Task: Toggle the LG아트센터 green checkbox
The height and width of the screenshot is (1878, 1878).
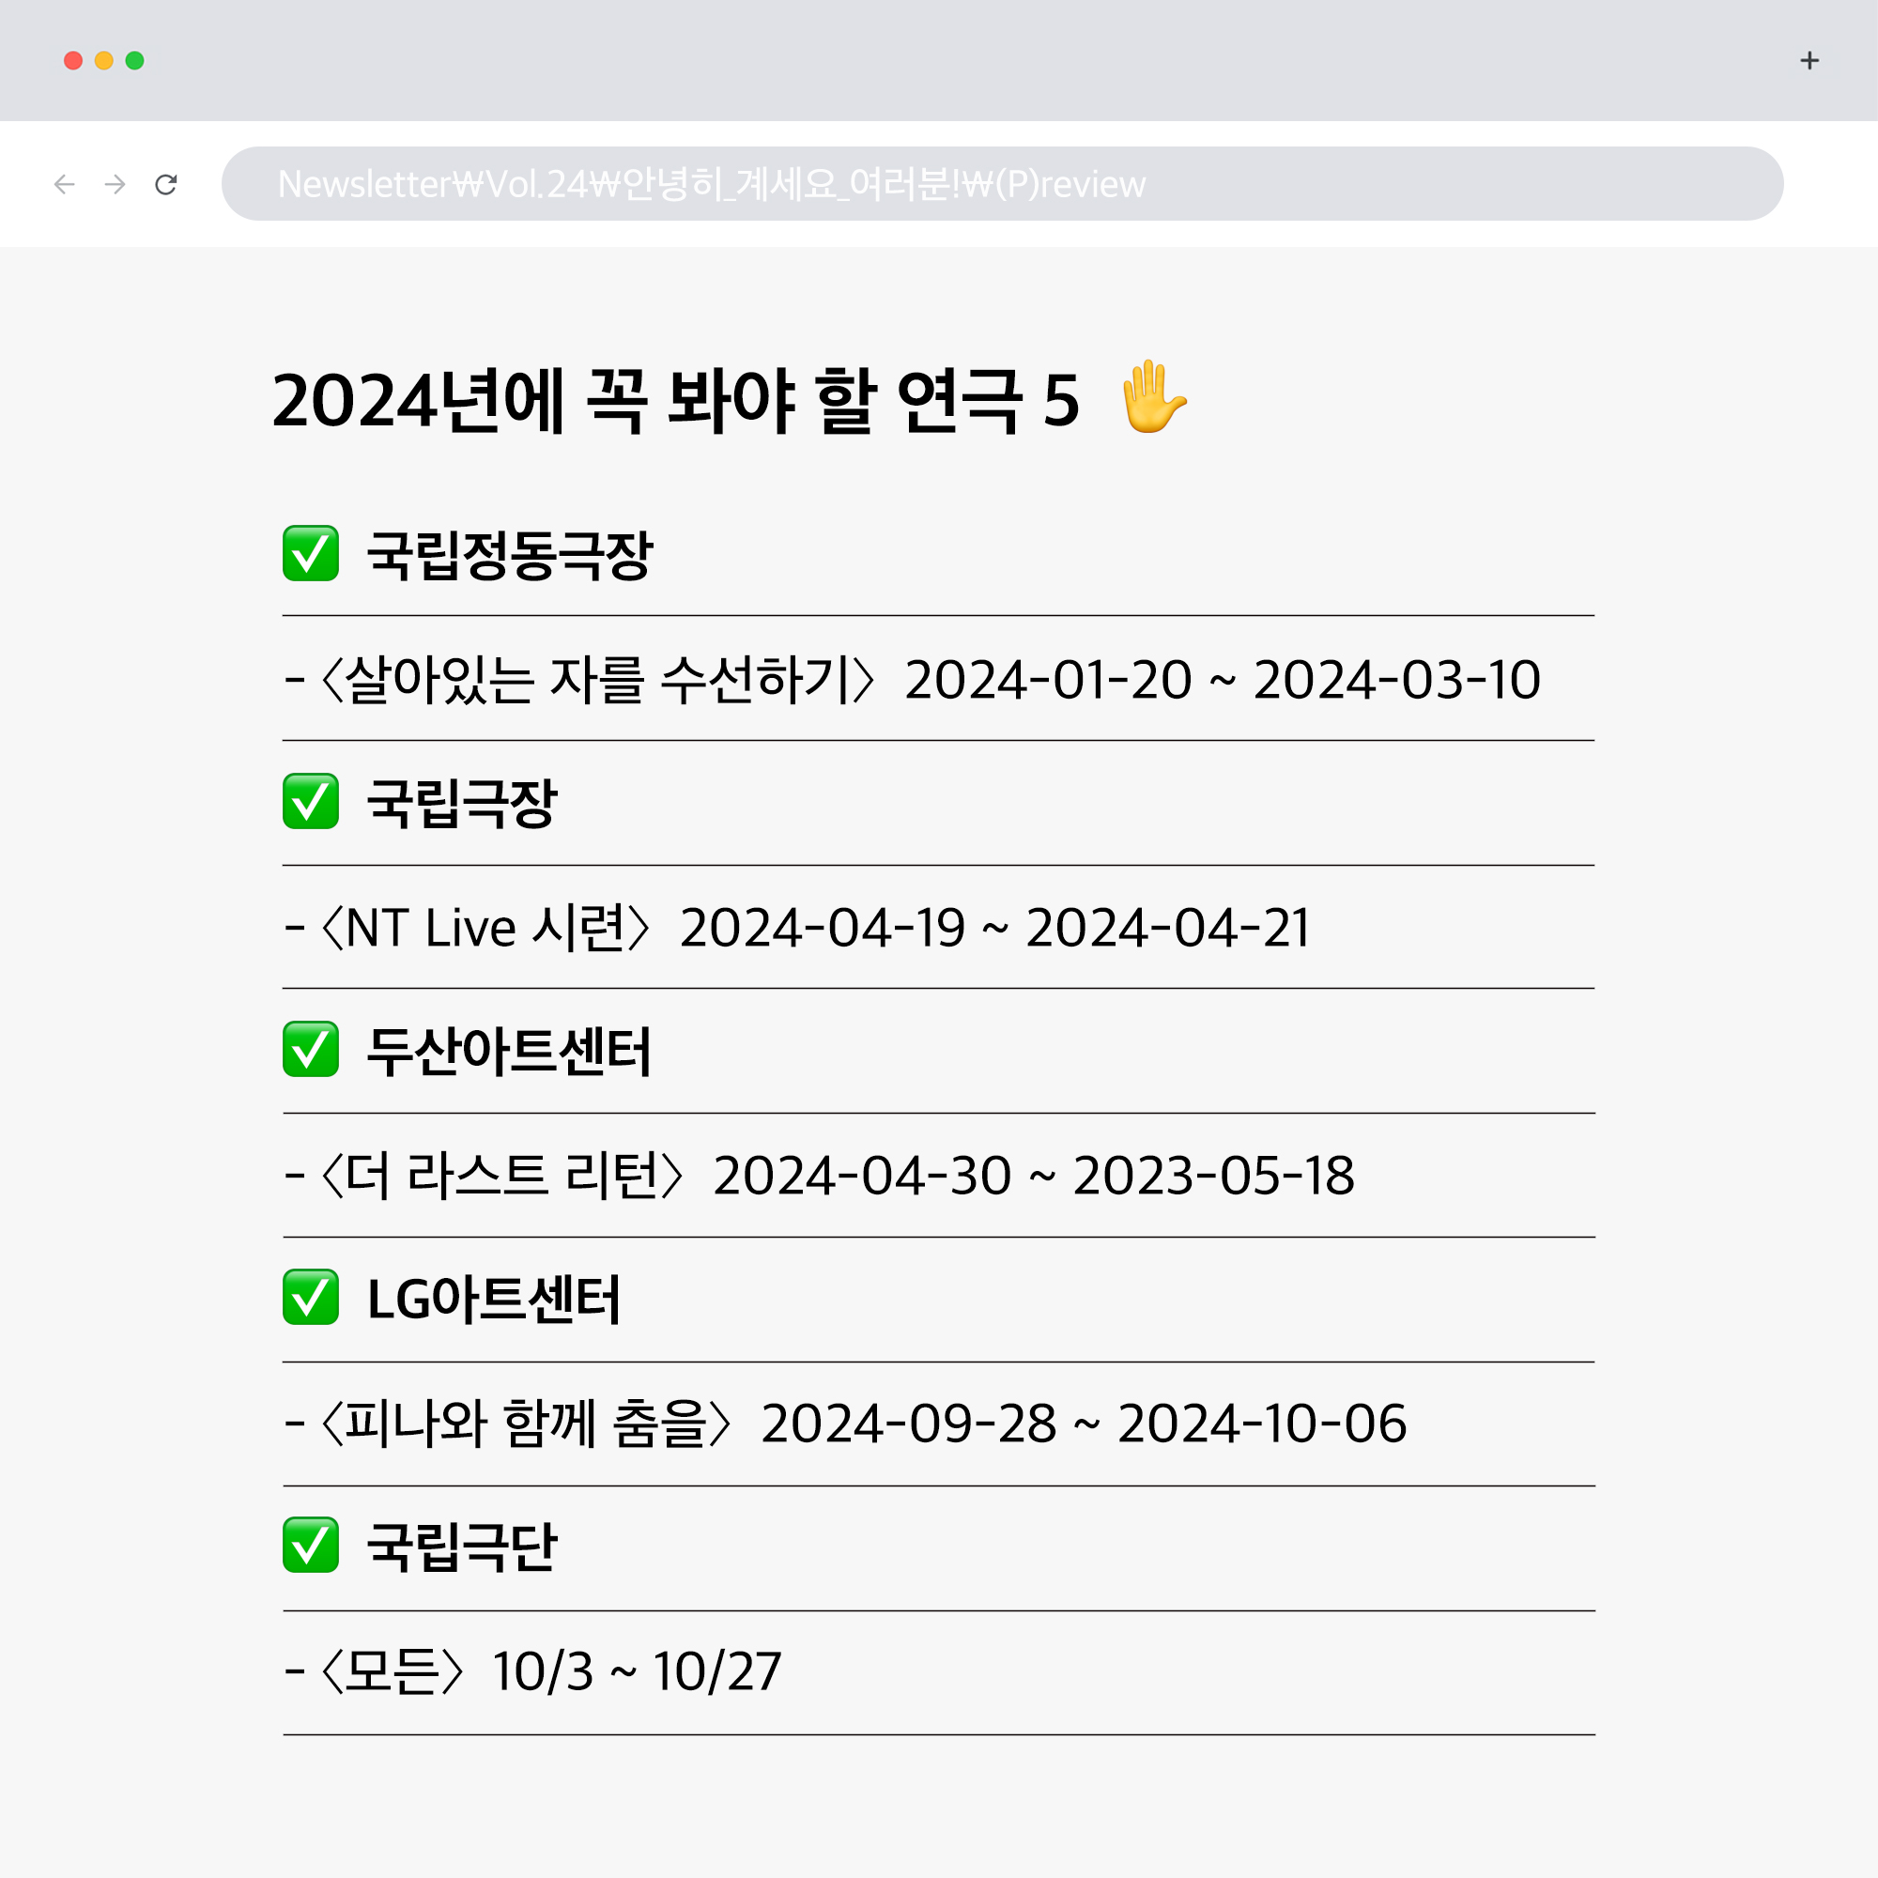Action: click(x=310, y=1297)
